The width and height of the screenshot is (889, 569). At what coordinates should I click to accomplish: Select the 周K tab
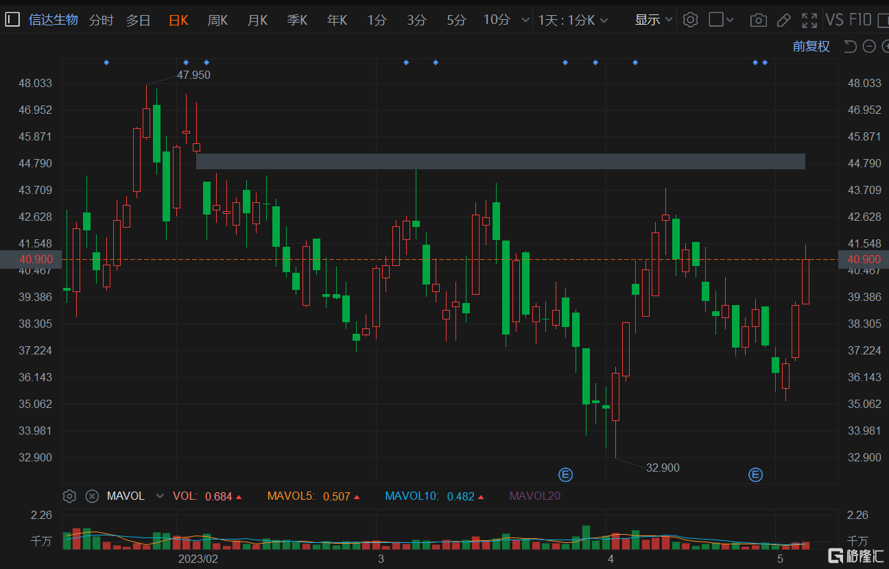tap(217, 20)
